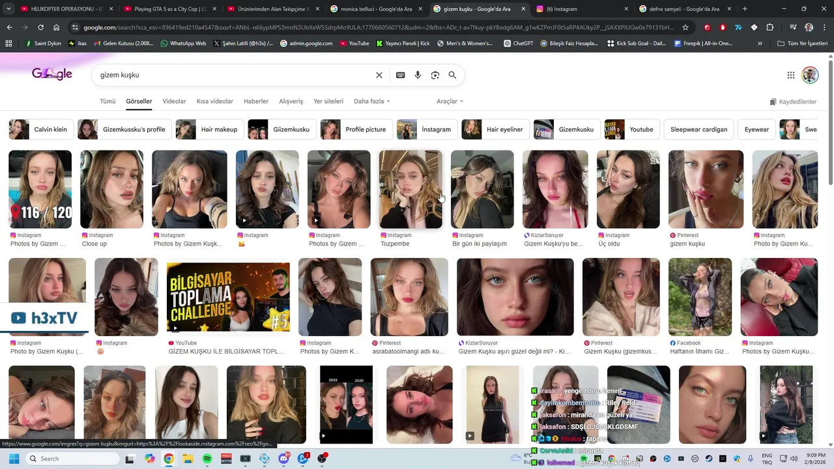Switch to the 'Alışveriş' tab
This screenshot has height=469, width=834.
click(x=291, y=102)
